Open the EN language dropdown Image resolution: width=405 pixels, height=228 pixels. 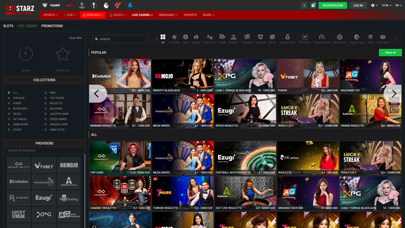tap(398, 5)
